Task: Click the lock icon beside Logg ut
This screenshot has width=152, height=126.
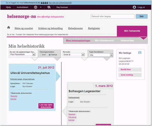Action: pyautogui.click(x=134, y=7)
